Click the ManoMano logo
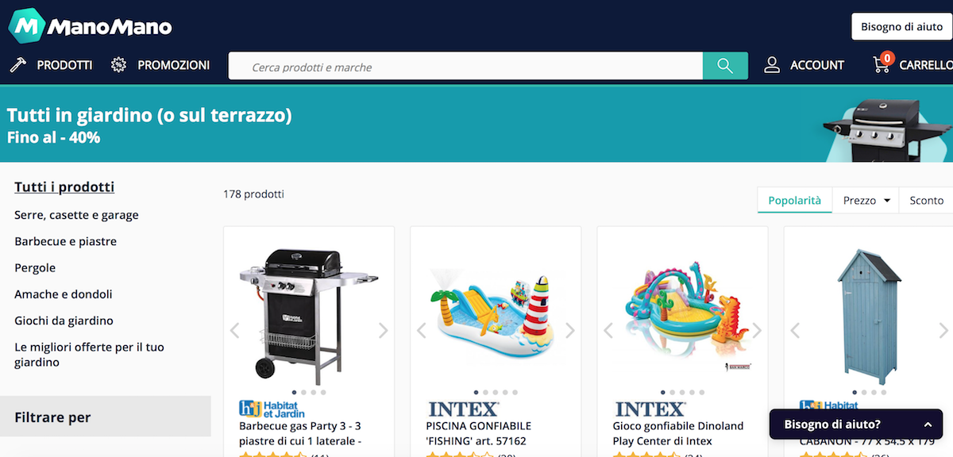 pyautogui.click(x=90, y=26)
